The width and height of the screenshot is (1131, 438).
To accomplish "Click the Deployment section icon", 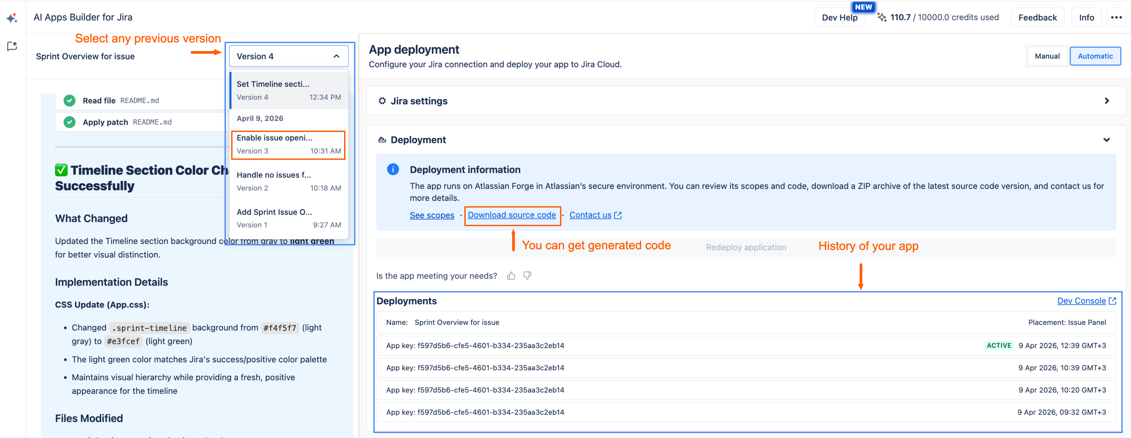I will (382, 140).
